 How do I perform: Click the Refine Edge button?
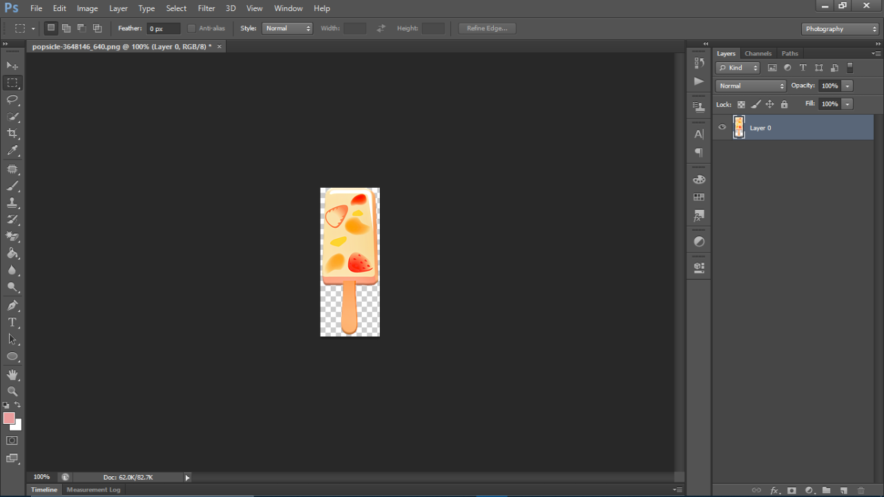[487, 28]
